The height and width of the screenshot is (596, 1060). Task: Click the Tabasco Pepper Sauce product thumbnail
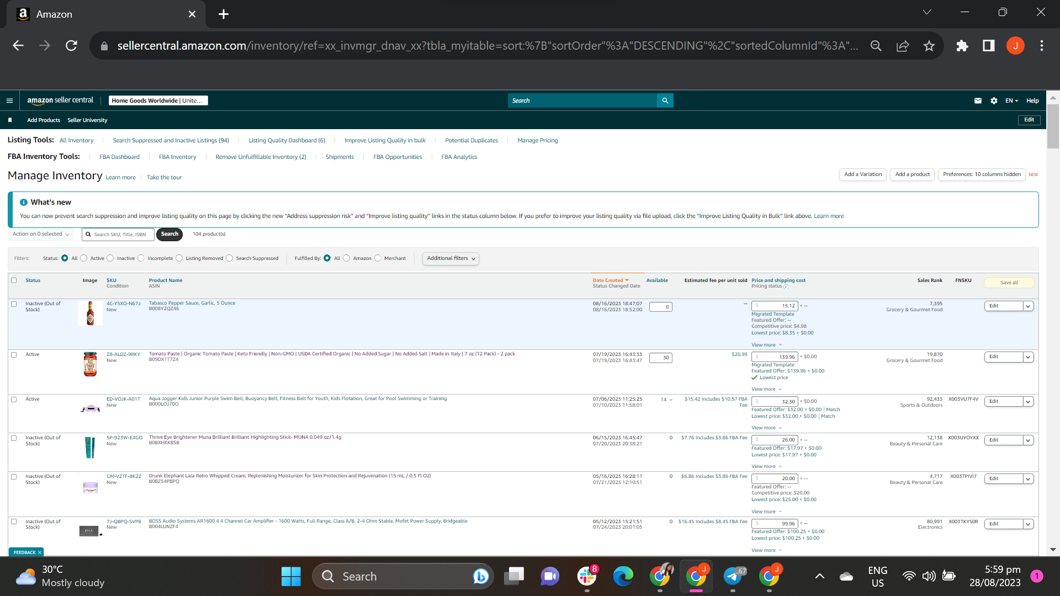[90, 313]
